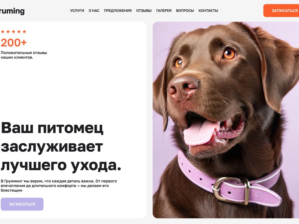Go to the О НАС section
The width and height of the screenshot is (299, 224).
tap(94, 11)
